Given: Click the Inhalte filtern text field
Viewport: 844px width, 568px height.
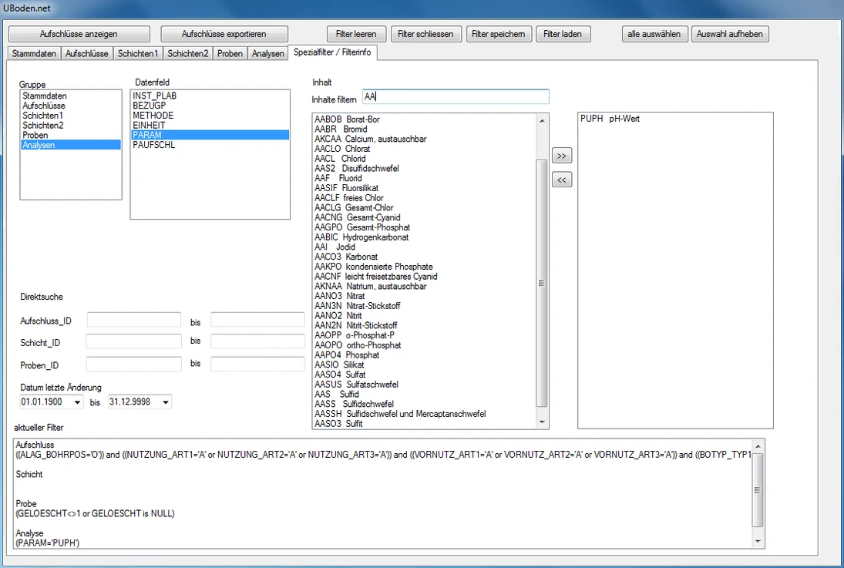Looking at the screenshot, I should click(456, 97).
